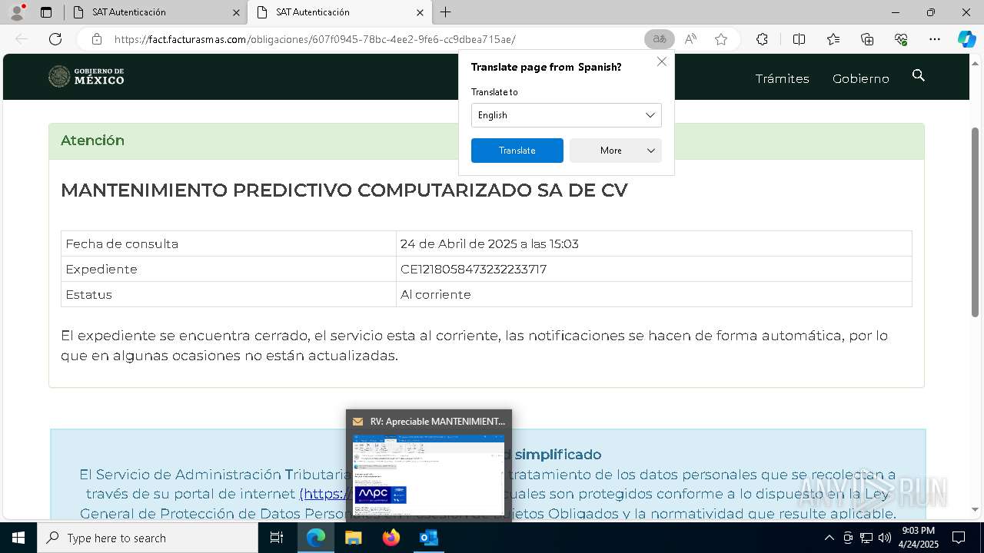Click the facturasmas.com address bar

(369, 39)
